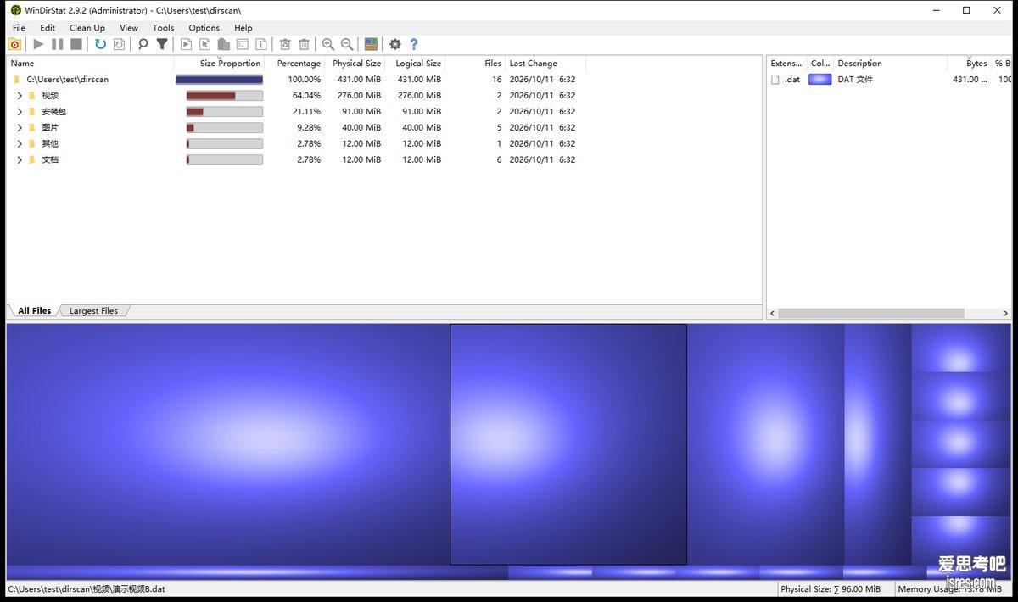Click the select drives toolbar icon

[x=14, y=44]
